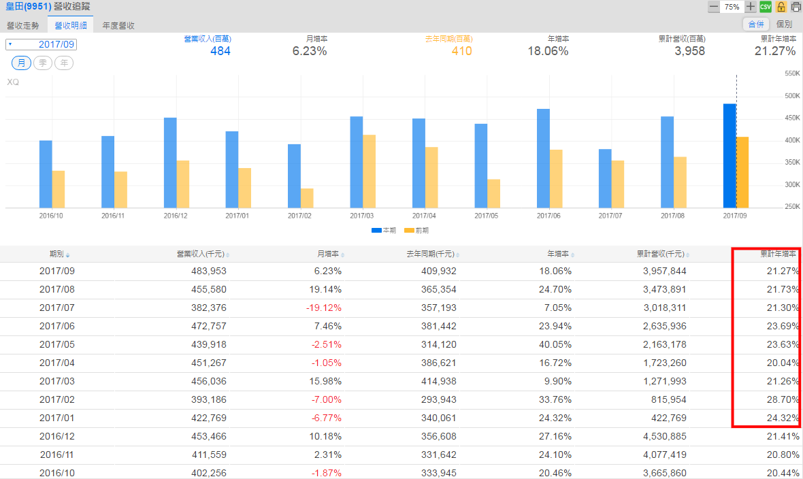Click revenue cell 411,559 for 2016/11
803x479 pixels.
pyautogui.click(x=209, y=455)
